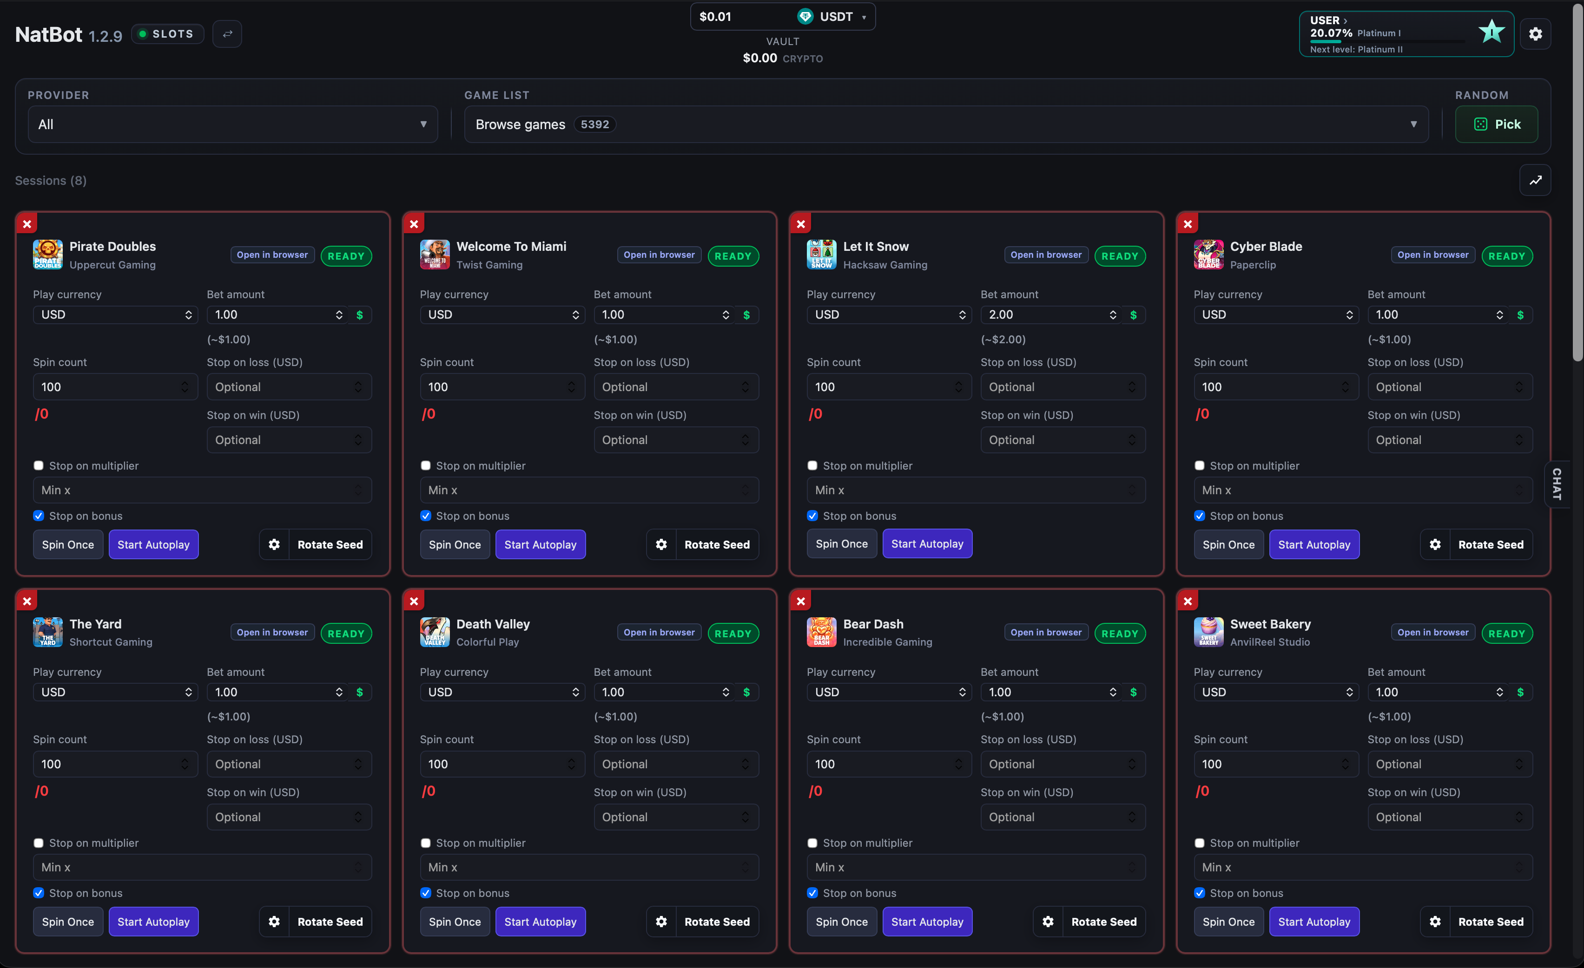Open the CHAT side tab
Screen dimensions: 1584x968
tap(1557, 484)
